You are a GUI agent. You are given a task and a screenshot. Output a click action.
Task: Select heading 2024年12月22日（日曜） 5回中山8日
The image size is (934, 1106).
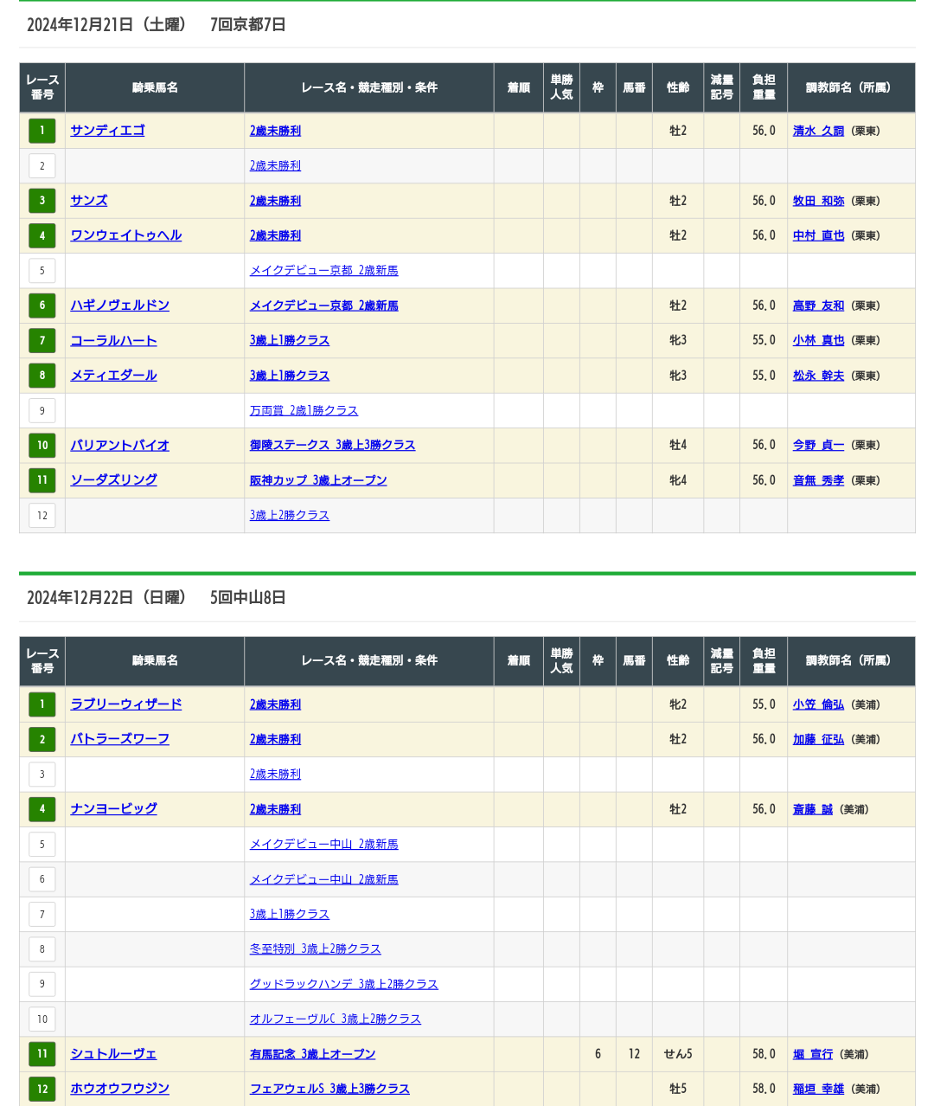(x=157, y=597)
